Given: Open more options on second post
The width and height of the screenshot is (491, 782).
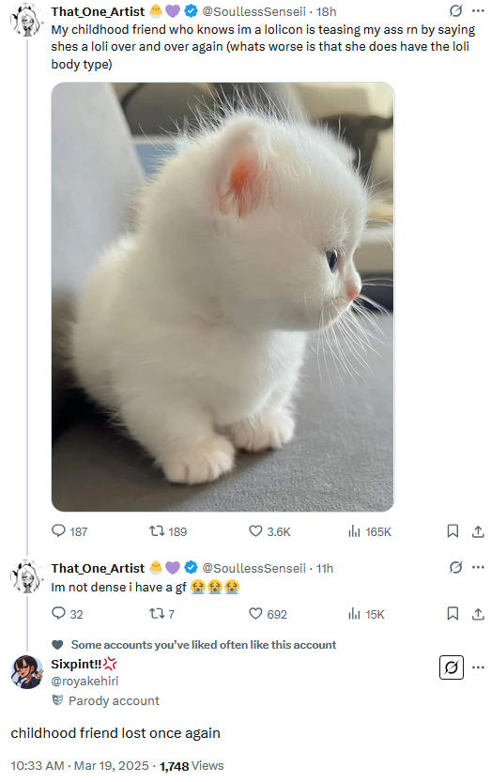Looking at the screenshot, I should [478, 567].
